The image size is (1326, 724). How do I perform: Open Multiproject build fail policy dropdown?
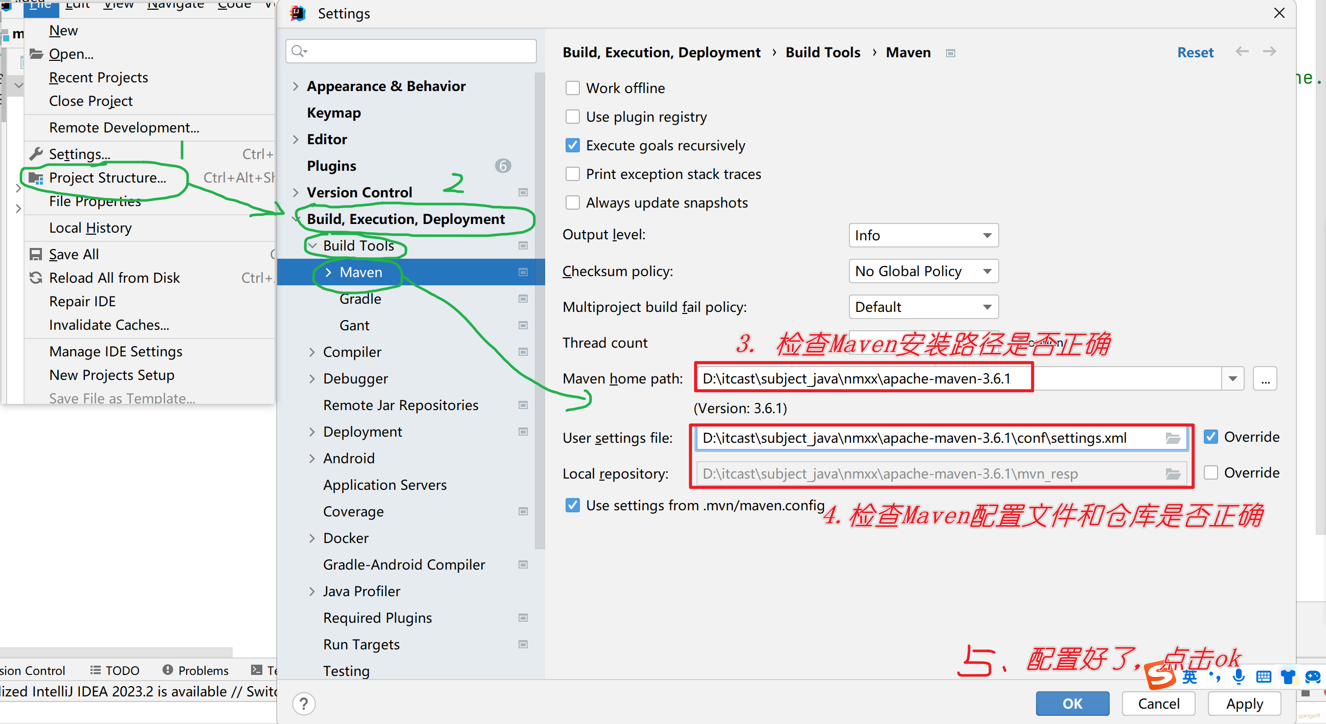pos(924,307)
